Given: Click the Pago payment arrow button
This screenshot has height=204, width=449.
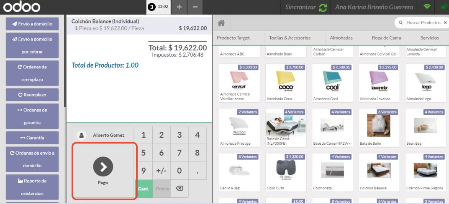Looking at the screenshot, I should point(103,171).
